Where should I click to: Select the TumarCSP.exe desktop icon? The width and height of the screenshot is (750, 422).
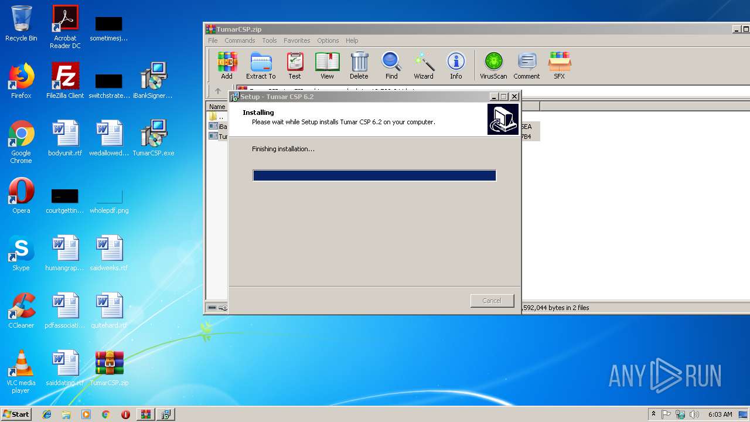pyautogui.click(x=153, y=138)
